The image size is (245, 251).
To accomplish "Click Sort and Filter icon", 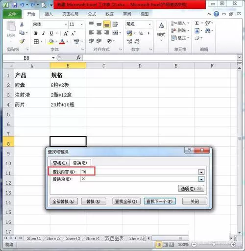I will [208, 23].
